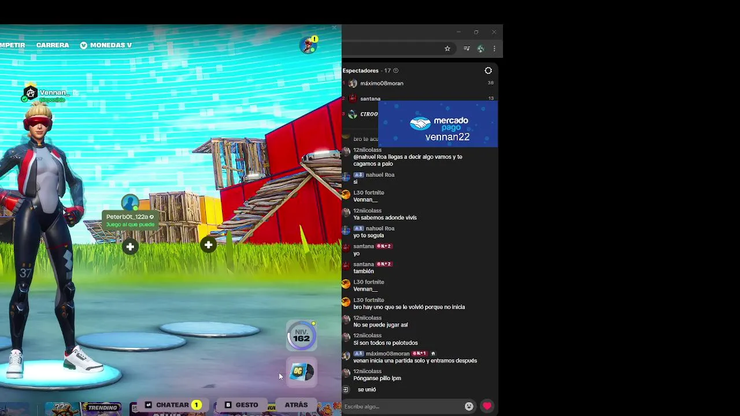Open the browser media control icon

click(467, 49)
